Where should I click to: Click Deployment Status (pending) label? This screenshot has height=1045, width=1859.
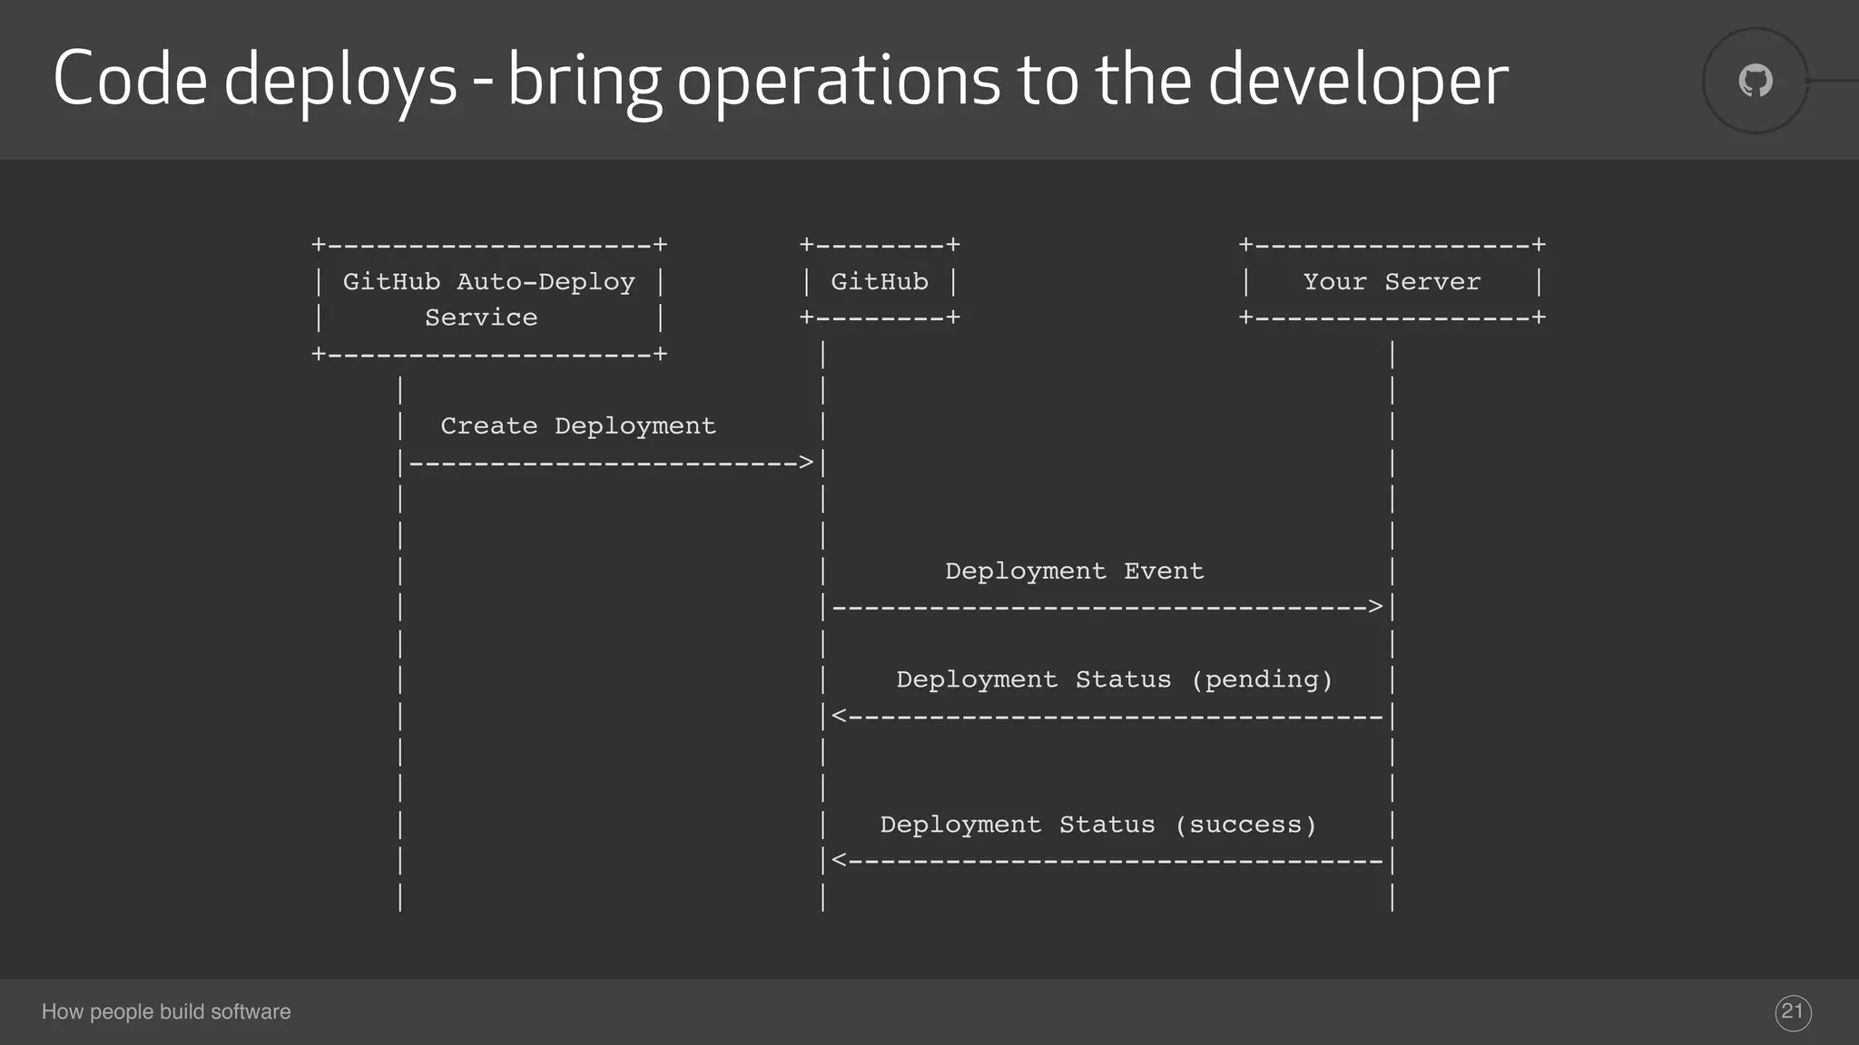click(x=1114, y=680)
